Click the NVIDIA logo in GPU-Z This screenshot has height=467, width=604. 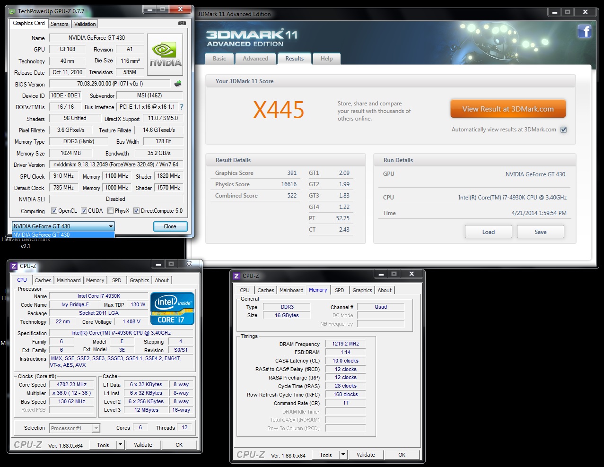click(x=165, y=54)
